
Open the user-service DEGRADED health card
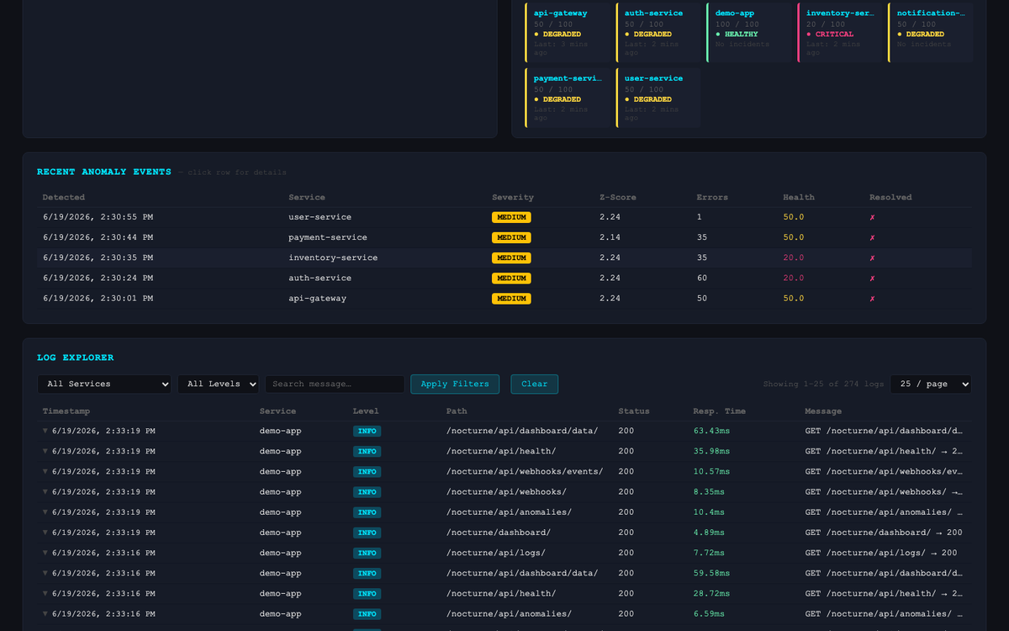click(658, 98)
